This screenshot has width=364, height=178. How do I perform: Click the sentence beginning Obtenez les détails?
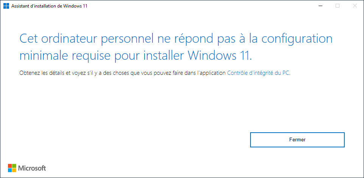tap(155, 73)
